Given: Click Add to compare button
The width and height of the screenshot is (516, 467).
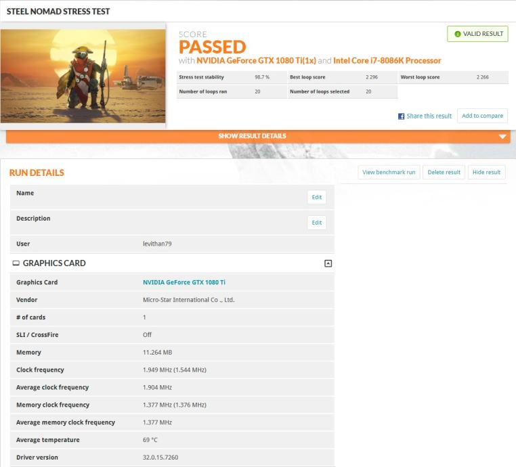Looking at the screenshot, I should pyautogui.click(x=482, y=116).
